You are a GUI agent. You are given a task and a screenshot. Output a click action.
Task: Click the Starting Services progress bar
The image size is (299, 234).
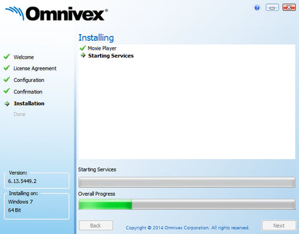point(187,182)
